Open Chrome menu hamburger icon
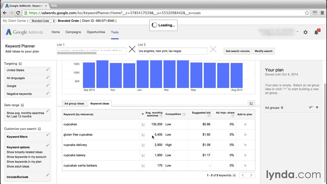 322,13
